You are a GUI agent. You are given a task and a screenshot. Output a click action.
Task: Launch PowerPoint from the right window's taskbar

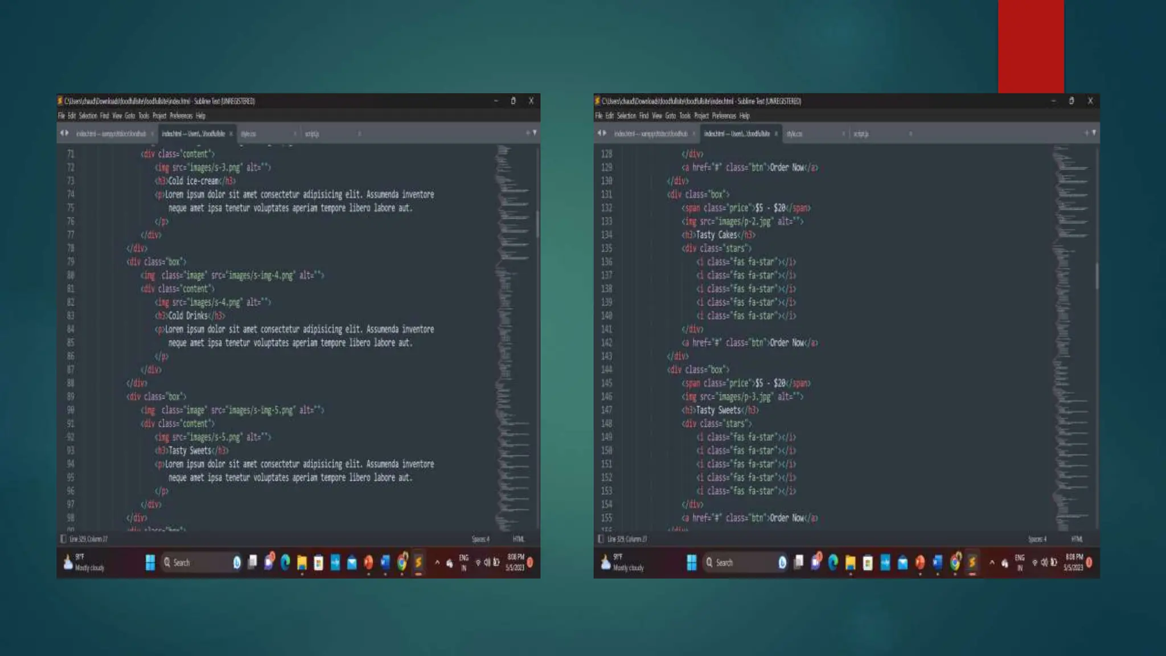pos(920,563)
